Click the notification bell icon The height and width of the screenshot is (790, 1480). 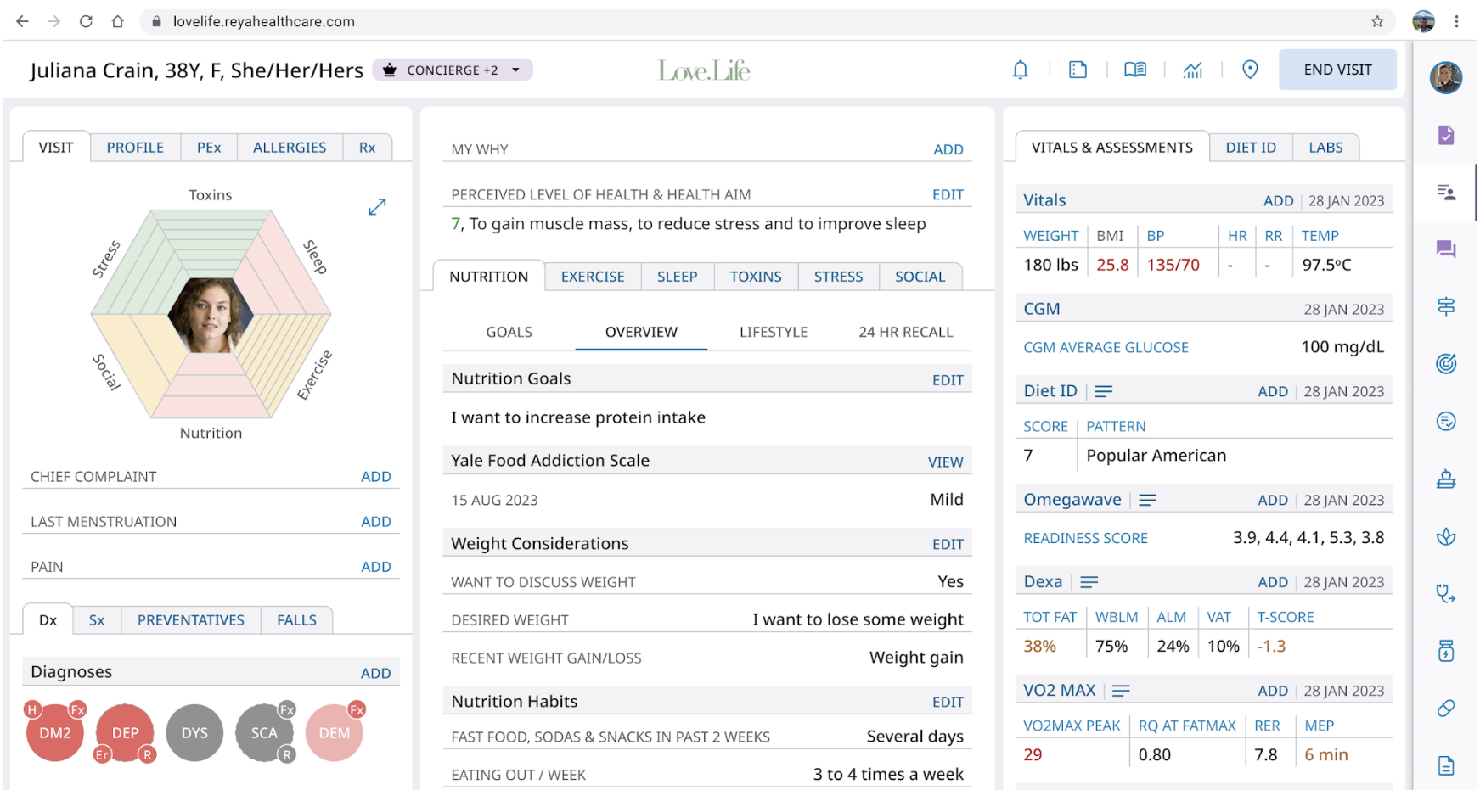click(1020, 70)
